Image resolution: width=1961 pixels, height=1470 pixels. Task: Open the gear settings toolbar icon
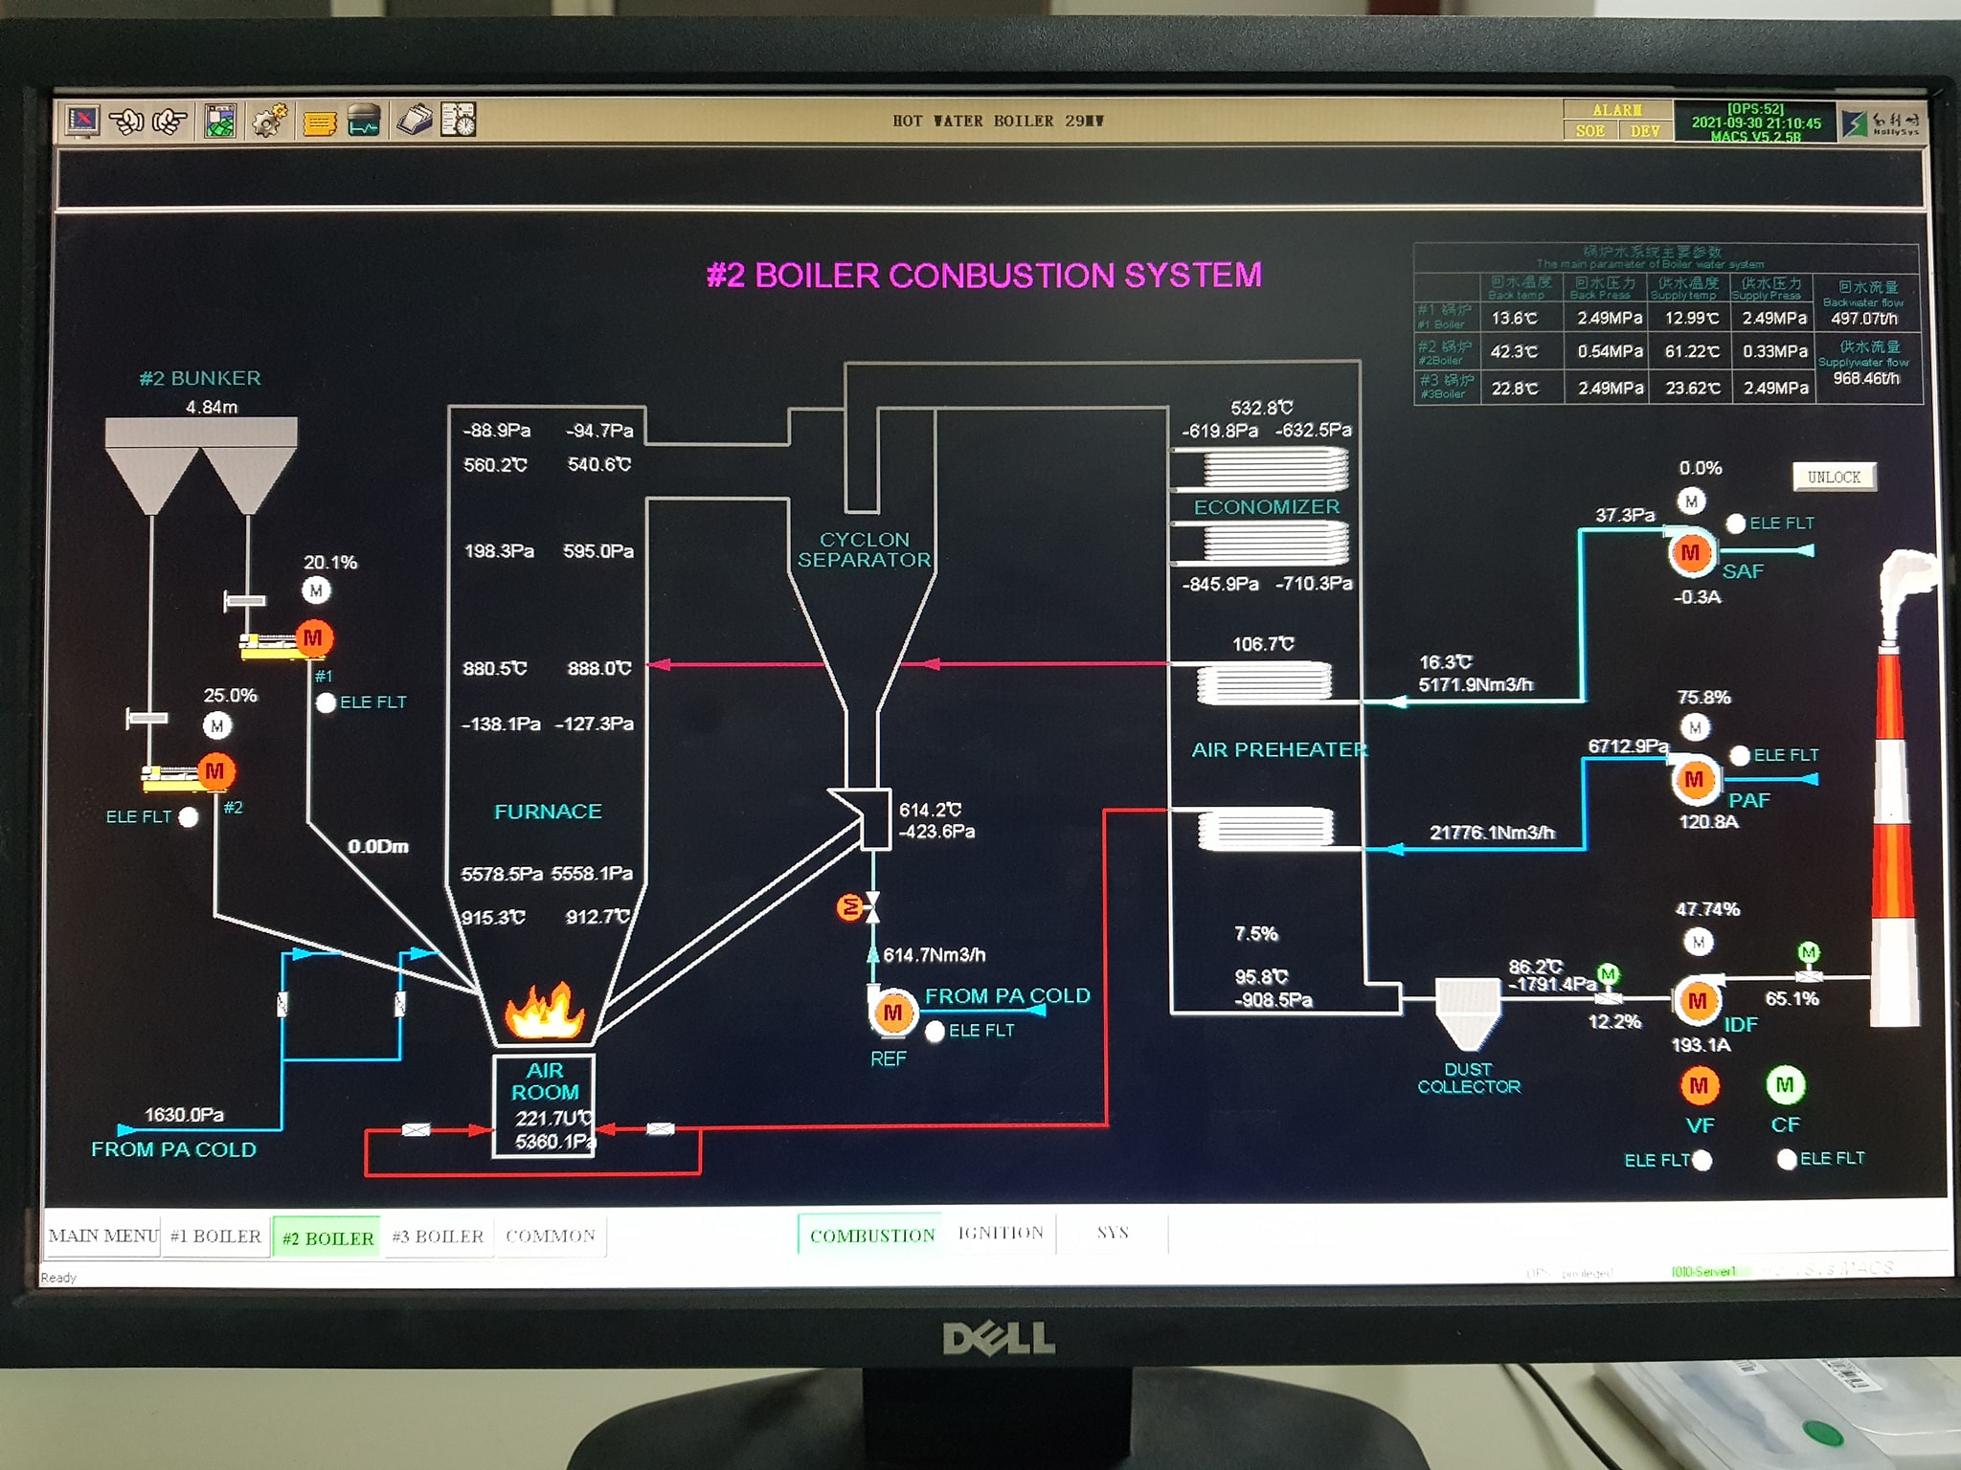(269, 122)
